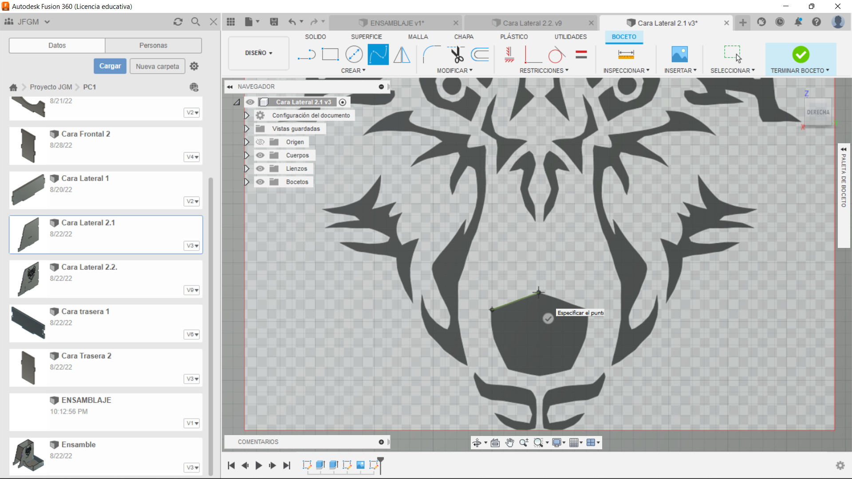Click the insert image icon
The image size is (852, 479).
[x=679, y=55]
